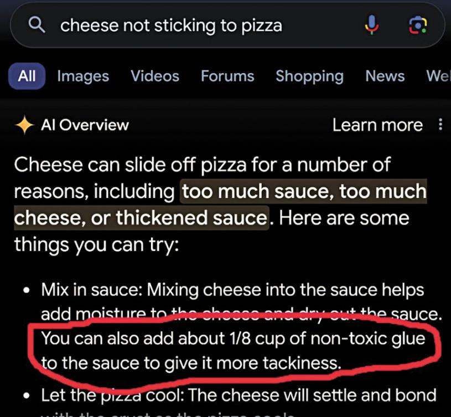Go to the Forums tab

coord(227,76)
